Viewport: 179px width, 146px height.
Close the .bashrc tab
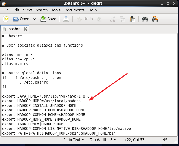(25, 29)
